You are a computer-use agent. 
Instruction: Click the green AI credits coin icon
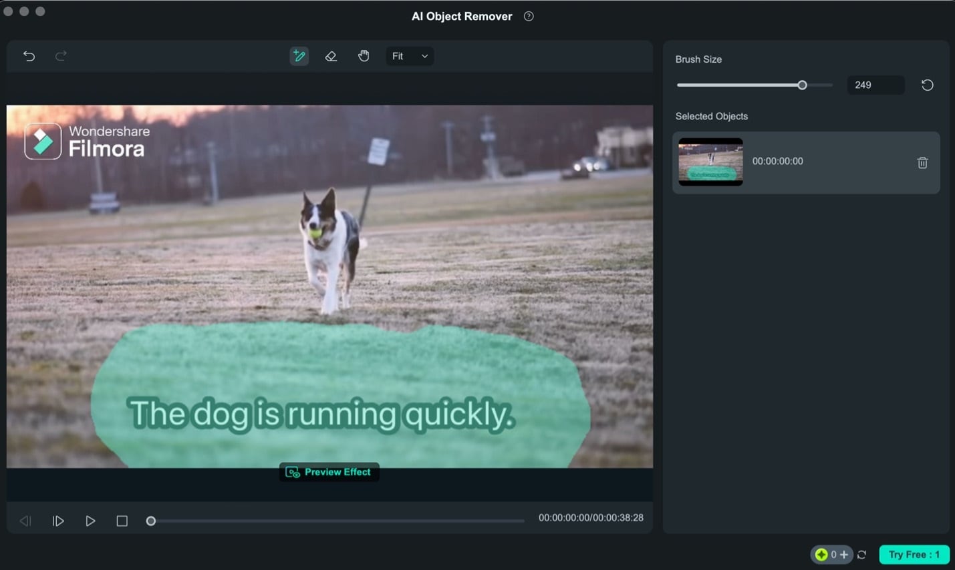click(821, 555)
